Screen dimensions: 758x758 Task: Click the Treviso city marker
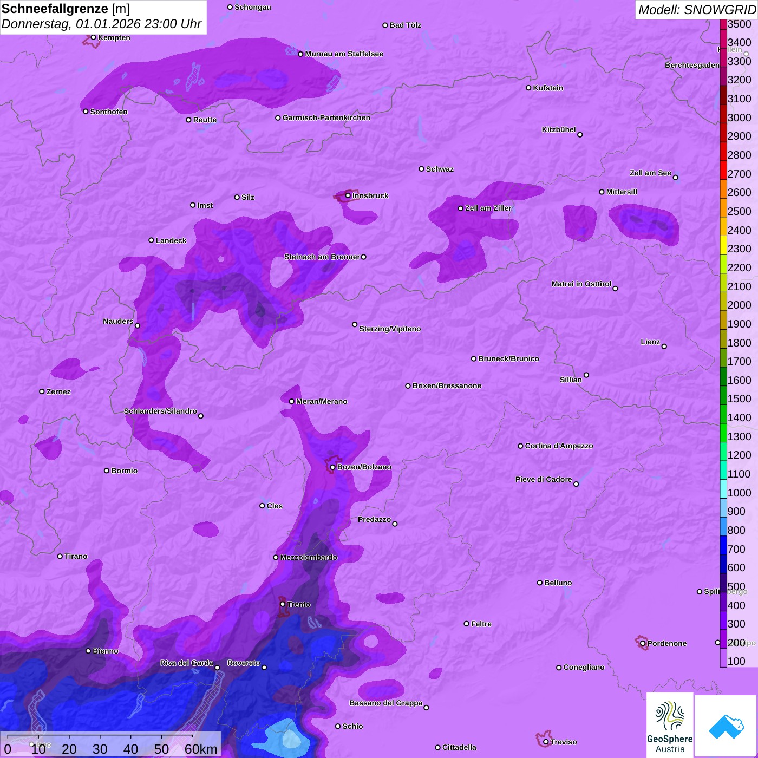pos(546,742)
